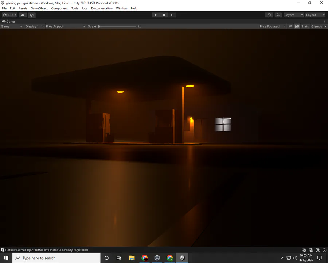
Task: Open the Window menu
Action: point(121,8)
